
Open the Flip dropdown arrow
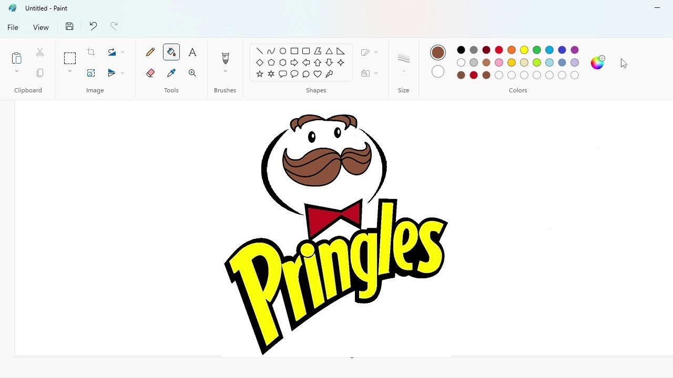tap(123, 73)
